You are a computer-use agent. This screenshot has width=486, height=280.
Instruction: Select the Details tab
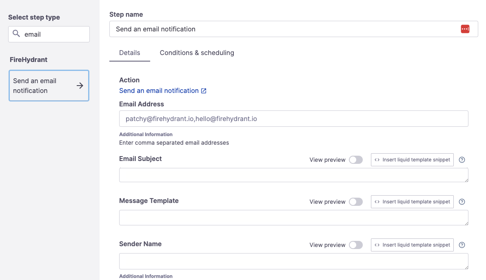(x=129, y=53)
